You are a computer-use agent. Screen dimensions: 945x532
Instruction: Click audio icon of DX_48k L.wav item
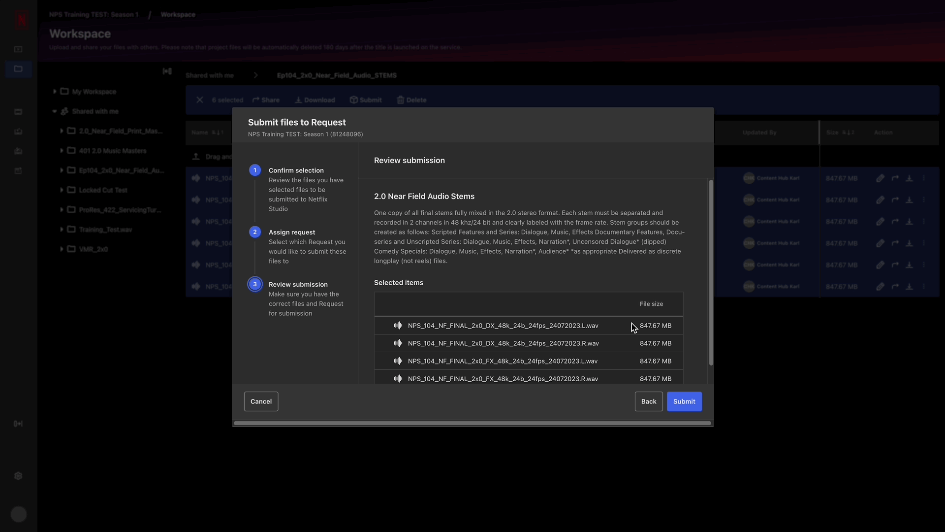tap(398, 326)
